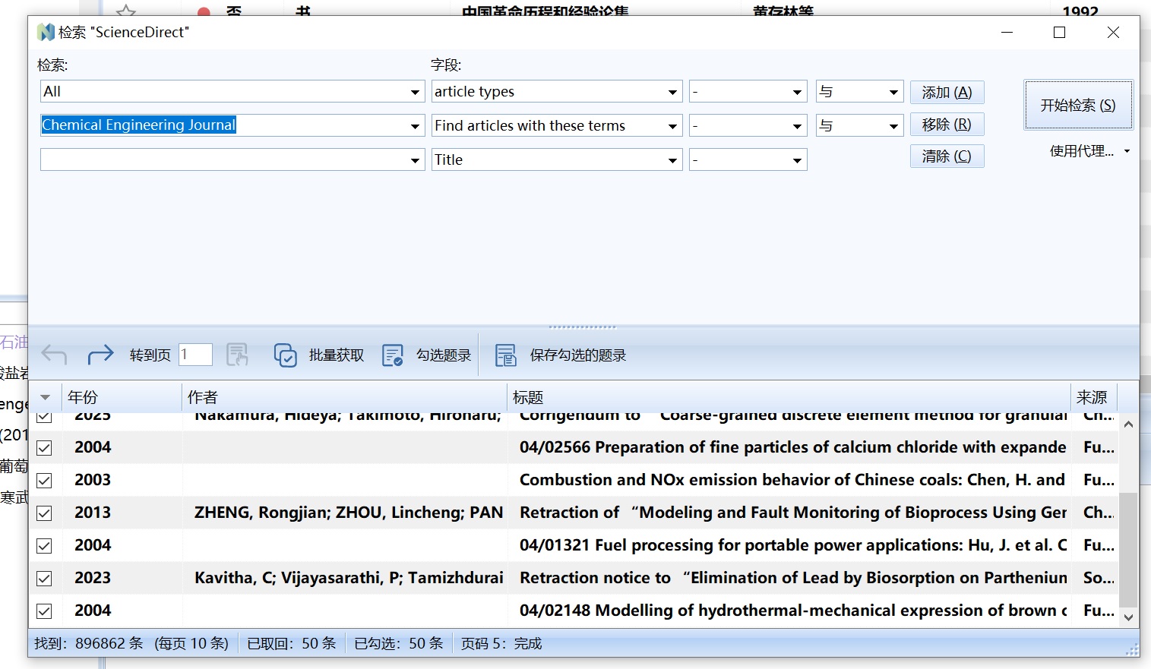
Task: Select '04/02566 Preparation of fine particles' title
Action: (x=793, y=447)
